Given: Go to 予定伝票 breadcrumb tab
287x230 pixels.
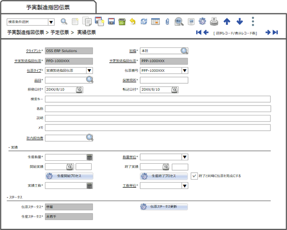Looking at the screenshot, I should [60, 32].
